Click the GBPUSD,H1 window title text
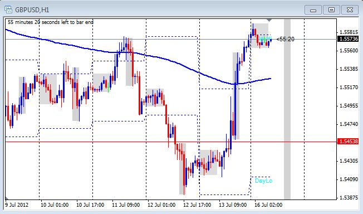This screenshot has width=363, height=214. [x=32, y=10]
